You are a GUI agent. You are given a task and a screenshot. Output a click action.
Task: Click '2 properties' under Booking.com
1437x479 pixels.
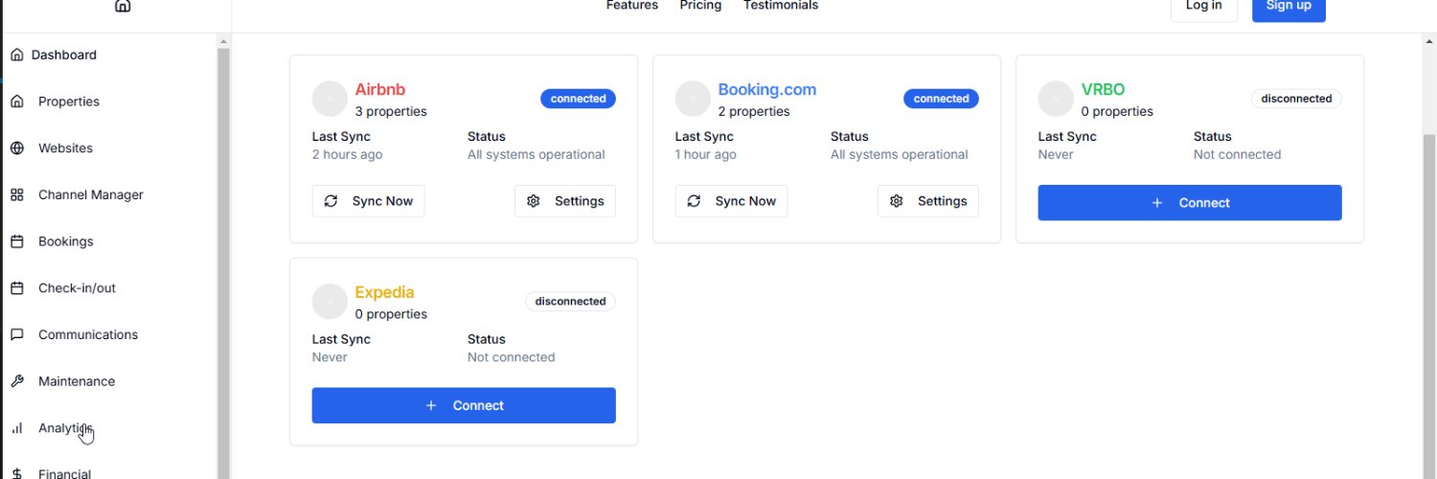(x=754, y=112)
